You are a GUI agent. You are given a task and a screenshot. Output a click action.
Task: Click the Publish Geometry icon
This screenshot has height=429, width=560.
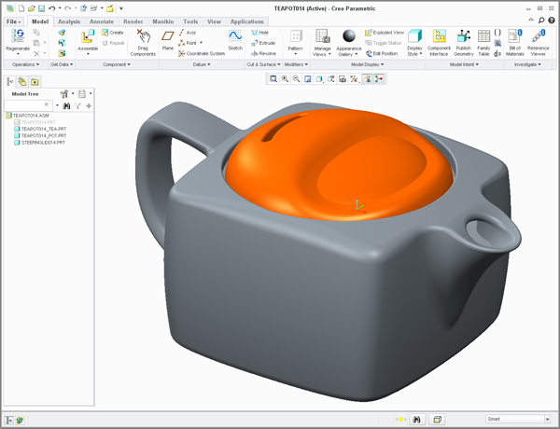coord(463,40)
